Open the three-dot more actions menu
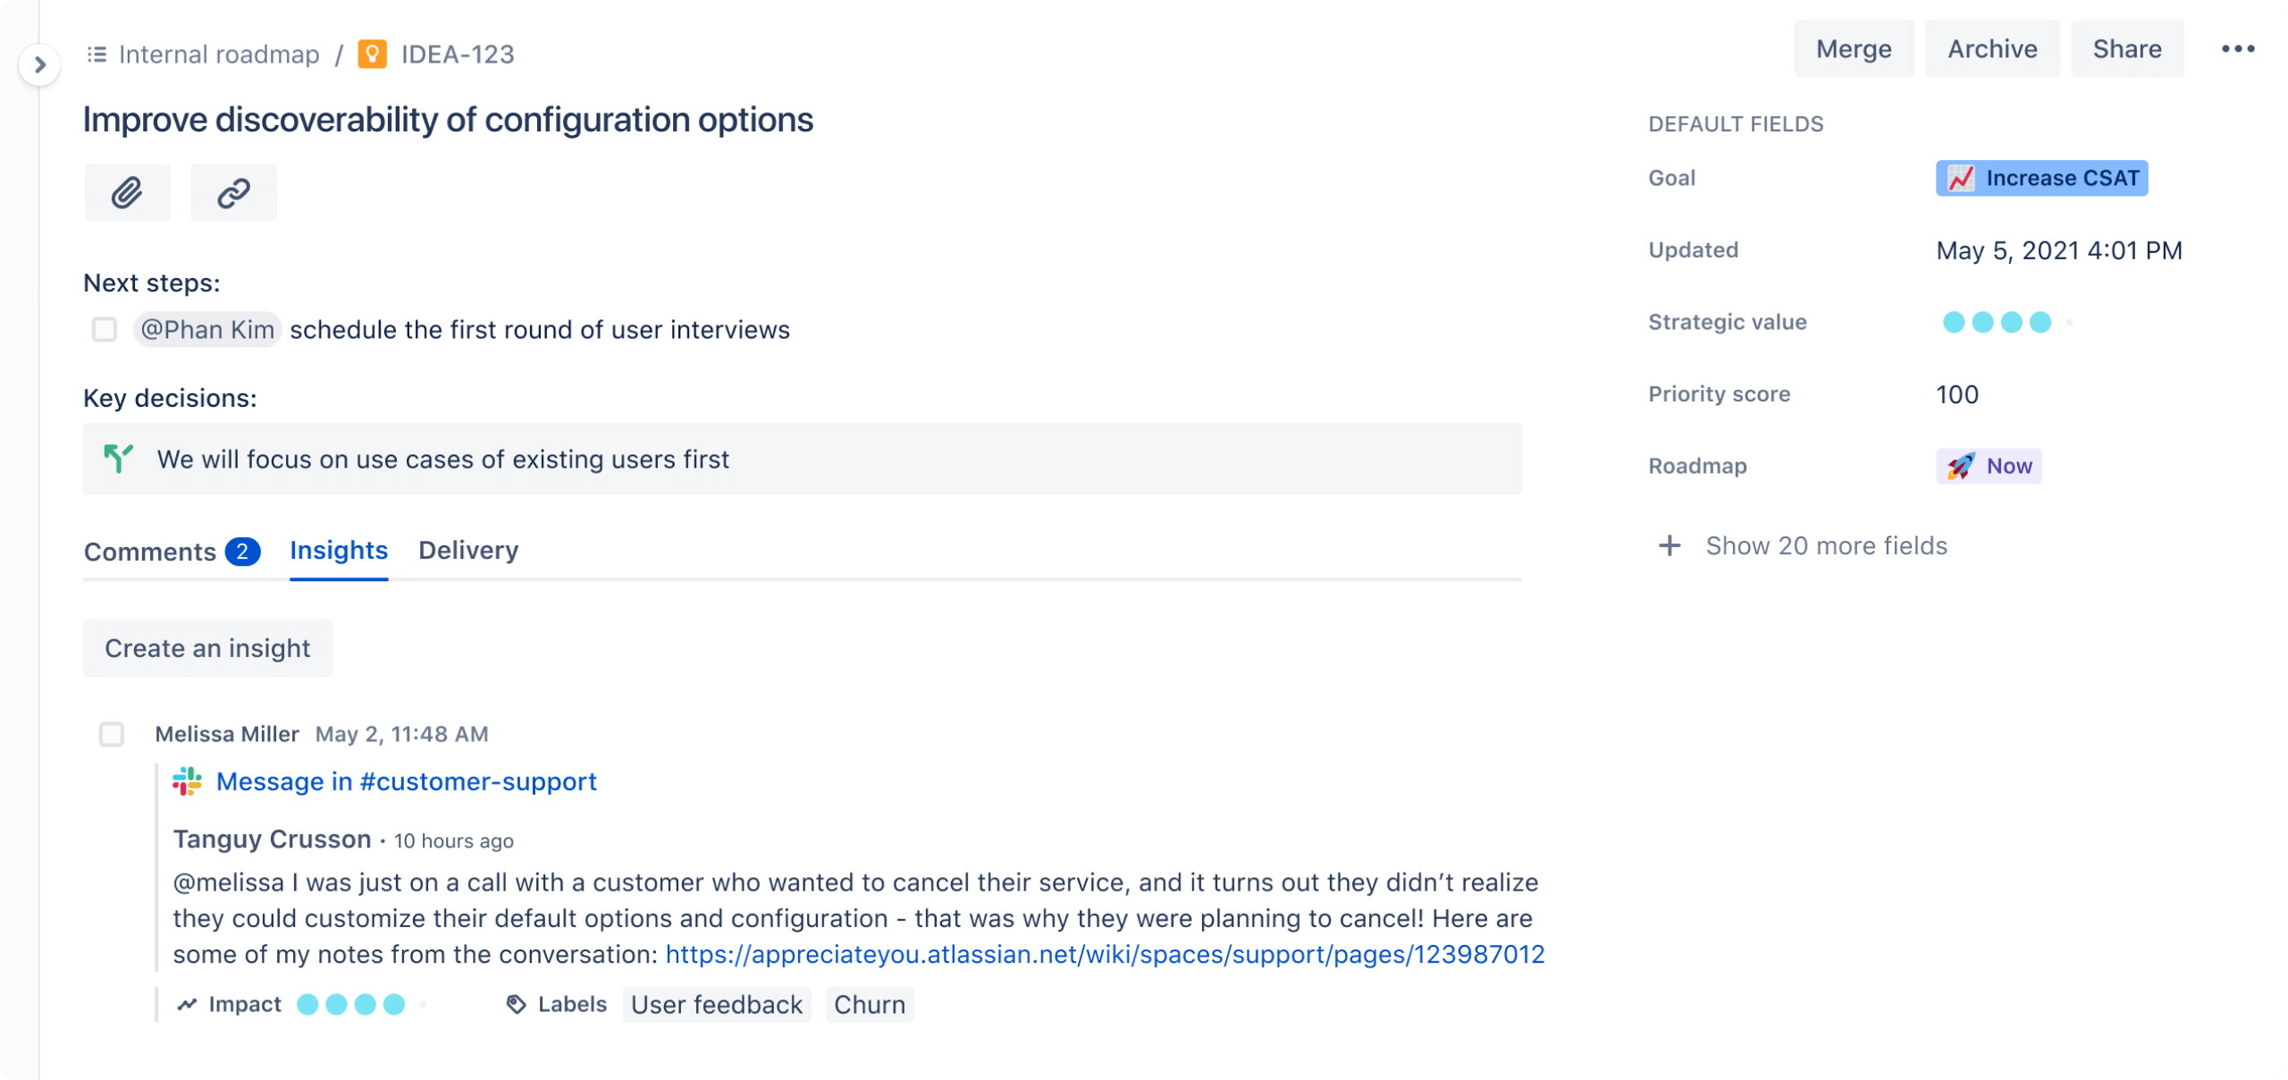The image size is (2288, 1080). tap(2238, 49)
